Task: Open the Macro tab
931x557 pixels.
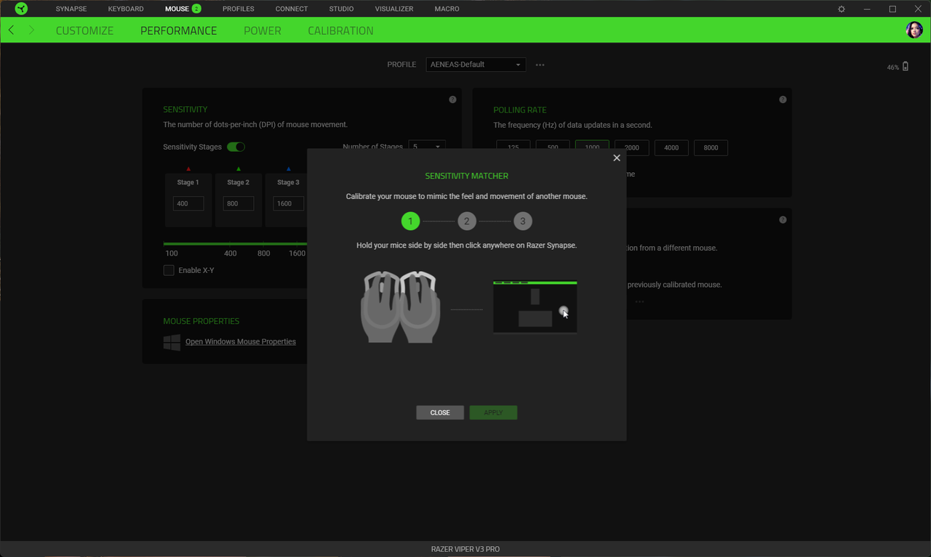Action: point(447,9)
